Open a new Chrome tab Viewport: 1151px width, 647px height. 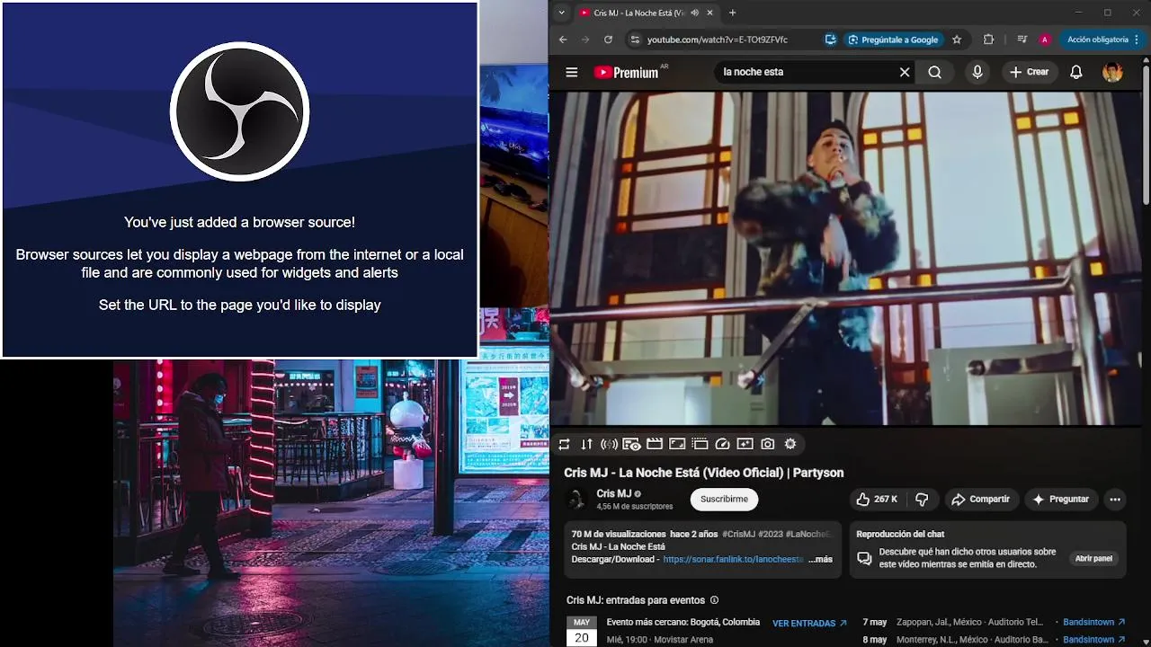click(732, 13)
